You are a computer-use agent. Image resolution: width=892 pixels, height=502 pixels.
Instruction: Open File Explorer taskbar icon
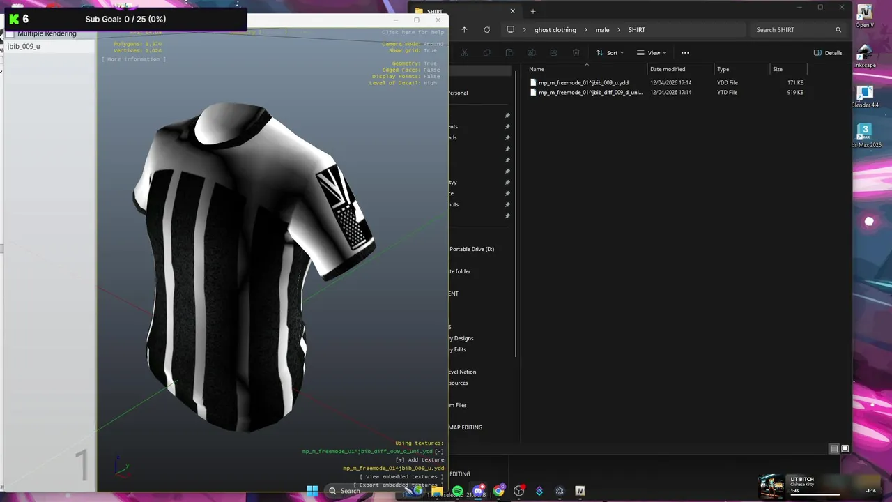coord(437,491)
